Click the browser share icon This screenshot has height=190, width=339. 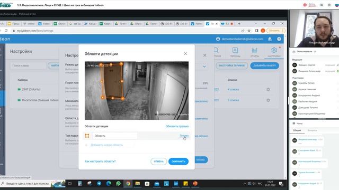point(243,31)
